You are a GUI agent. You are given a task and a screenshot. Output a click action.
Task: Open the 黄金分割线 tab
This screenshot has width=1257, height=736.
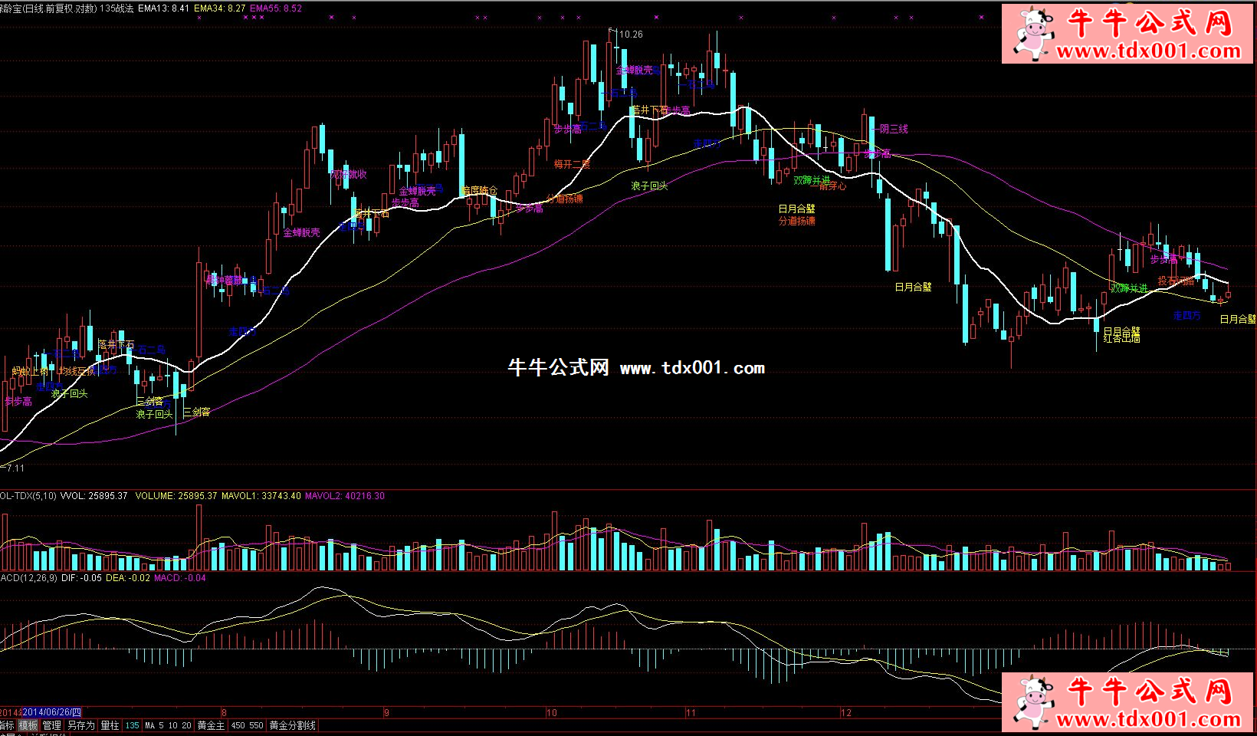[292, 725]
